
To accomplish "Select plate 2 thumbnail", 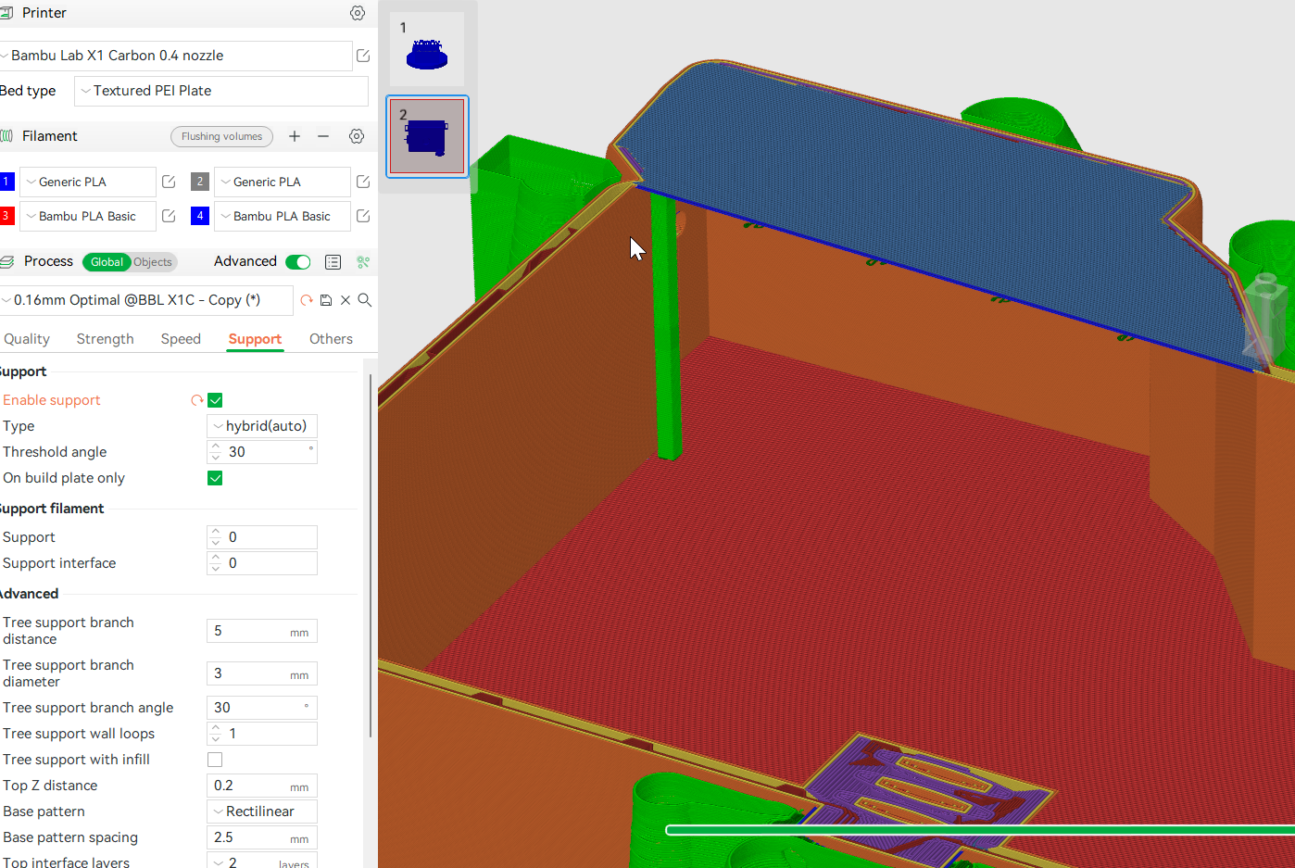I will pyautogui.click(x=427, y=137).
